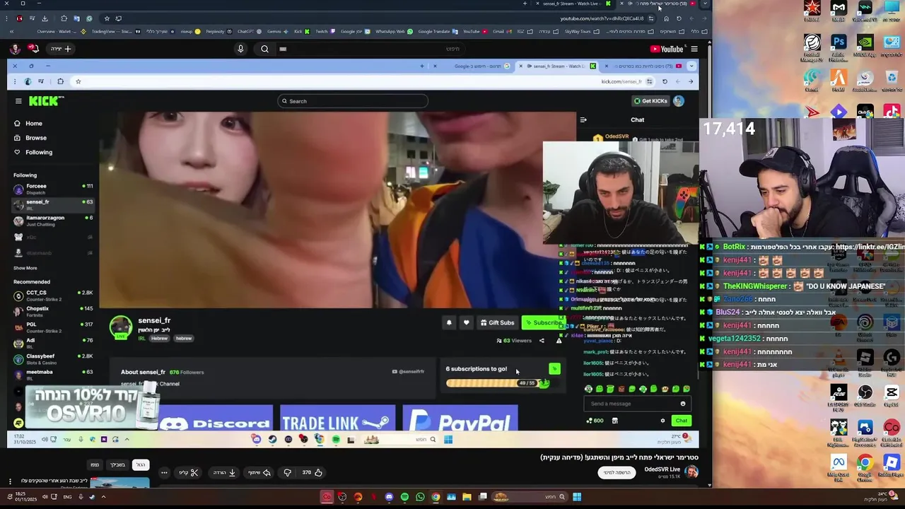Viewport: 905px width, 509px height.
Task: Reload the page in the outer browser
Action: coord(679,18)
